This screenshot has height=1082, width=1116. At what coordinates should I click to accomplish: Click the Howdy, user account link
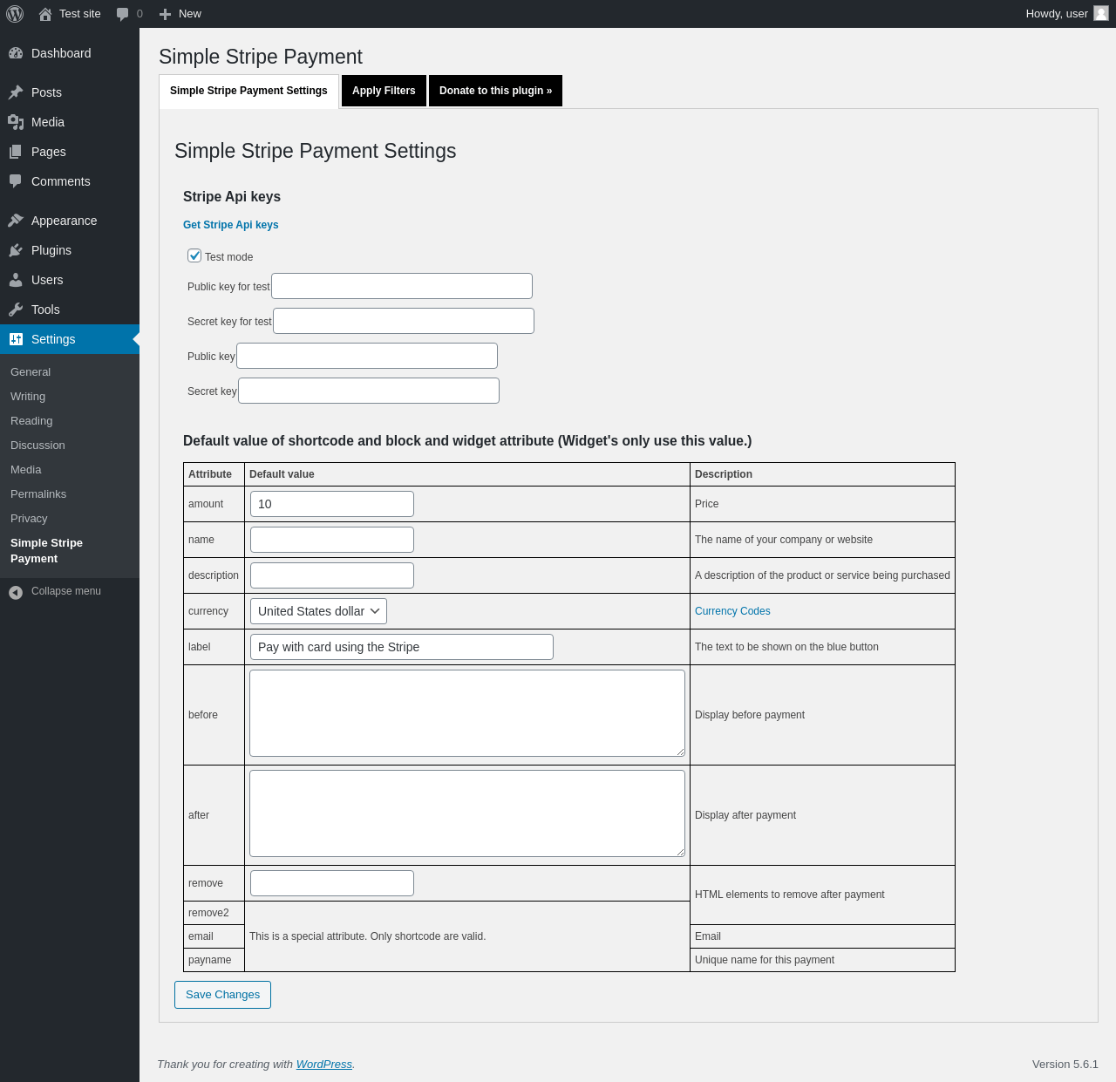1066,14
